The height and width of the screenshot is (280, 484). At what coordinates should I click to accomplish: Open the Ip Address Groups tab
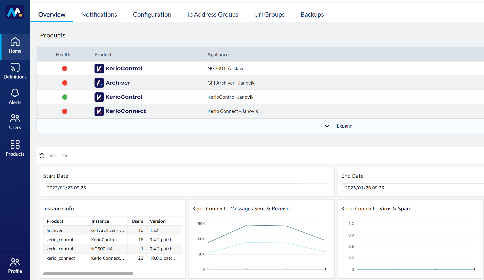point(213,14)
